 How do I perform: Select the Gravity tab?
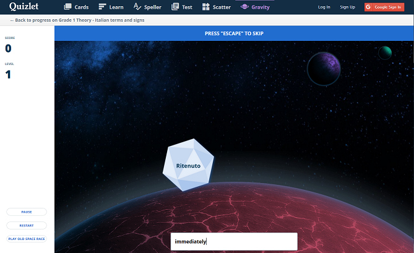[255, 7]
